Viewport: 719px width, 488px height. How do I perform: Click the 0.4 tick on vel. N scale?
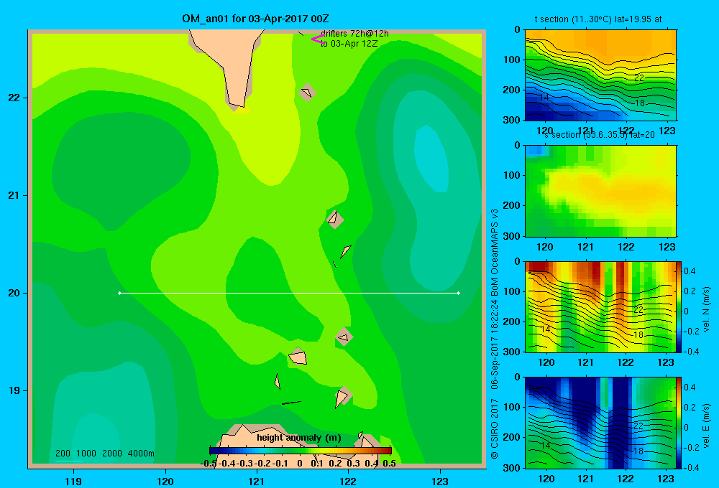pyautogui.click(x=690, y=271)
